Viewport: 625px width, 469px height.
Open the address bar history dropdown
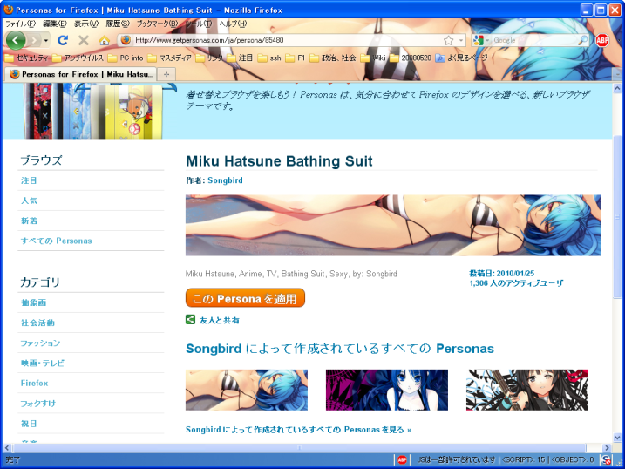[x=461, y=40]
